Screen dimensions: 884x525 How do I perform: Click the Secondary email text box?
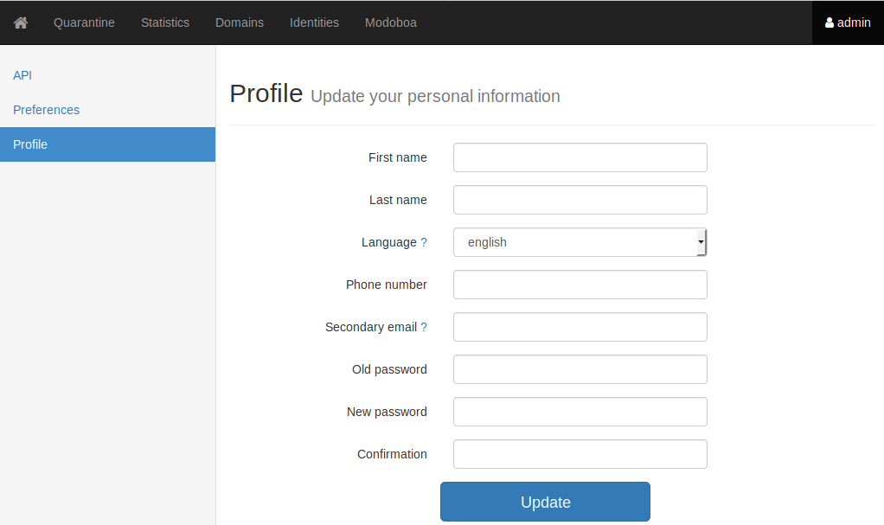tap(580, 327)
